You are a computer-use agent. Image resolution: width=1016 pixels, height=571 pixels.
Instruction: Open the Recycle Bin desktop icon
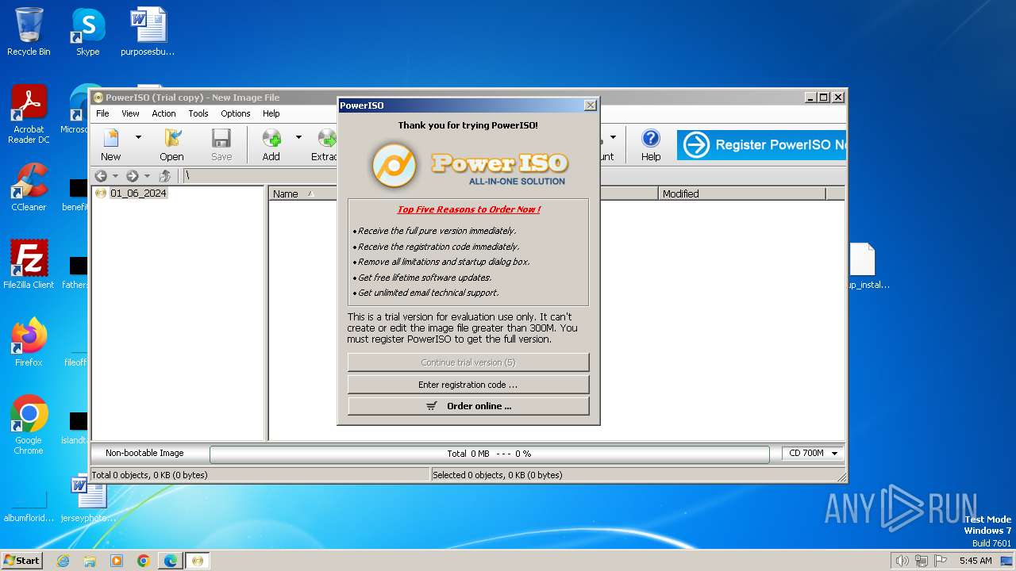coord(29,32)
